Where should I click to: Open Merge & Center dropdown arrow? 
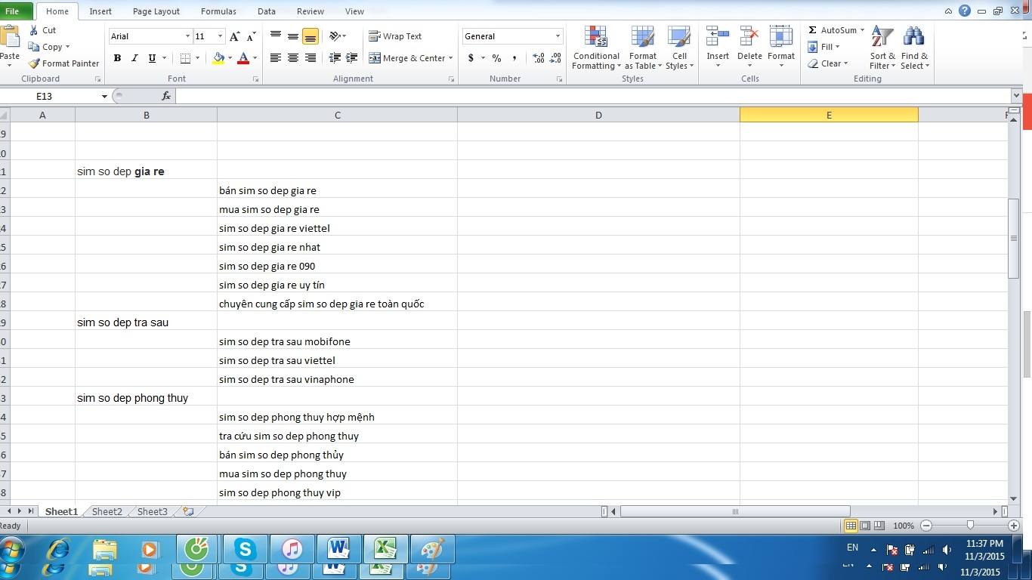(x=450, y=58)
